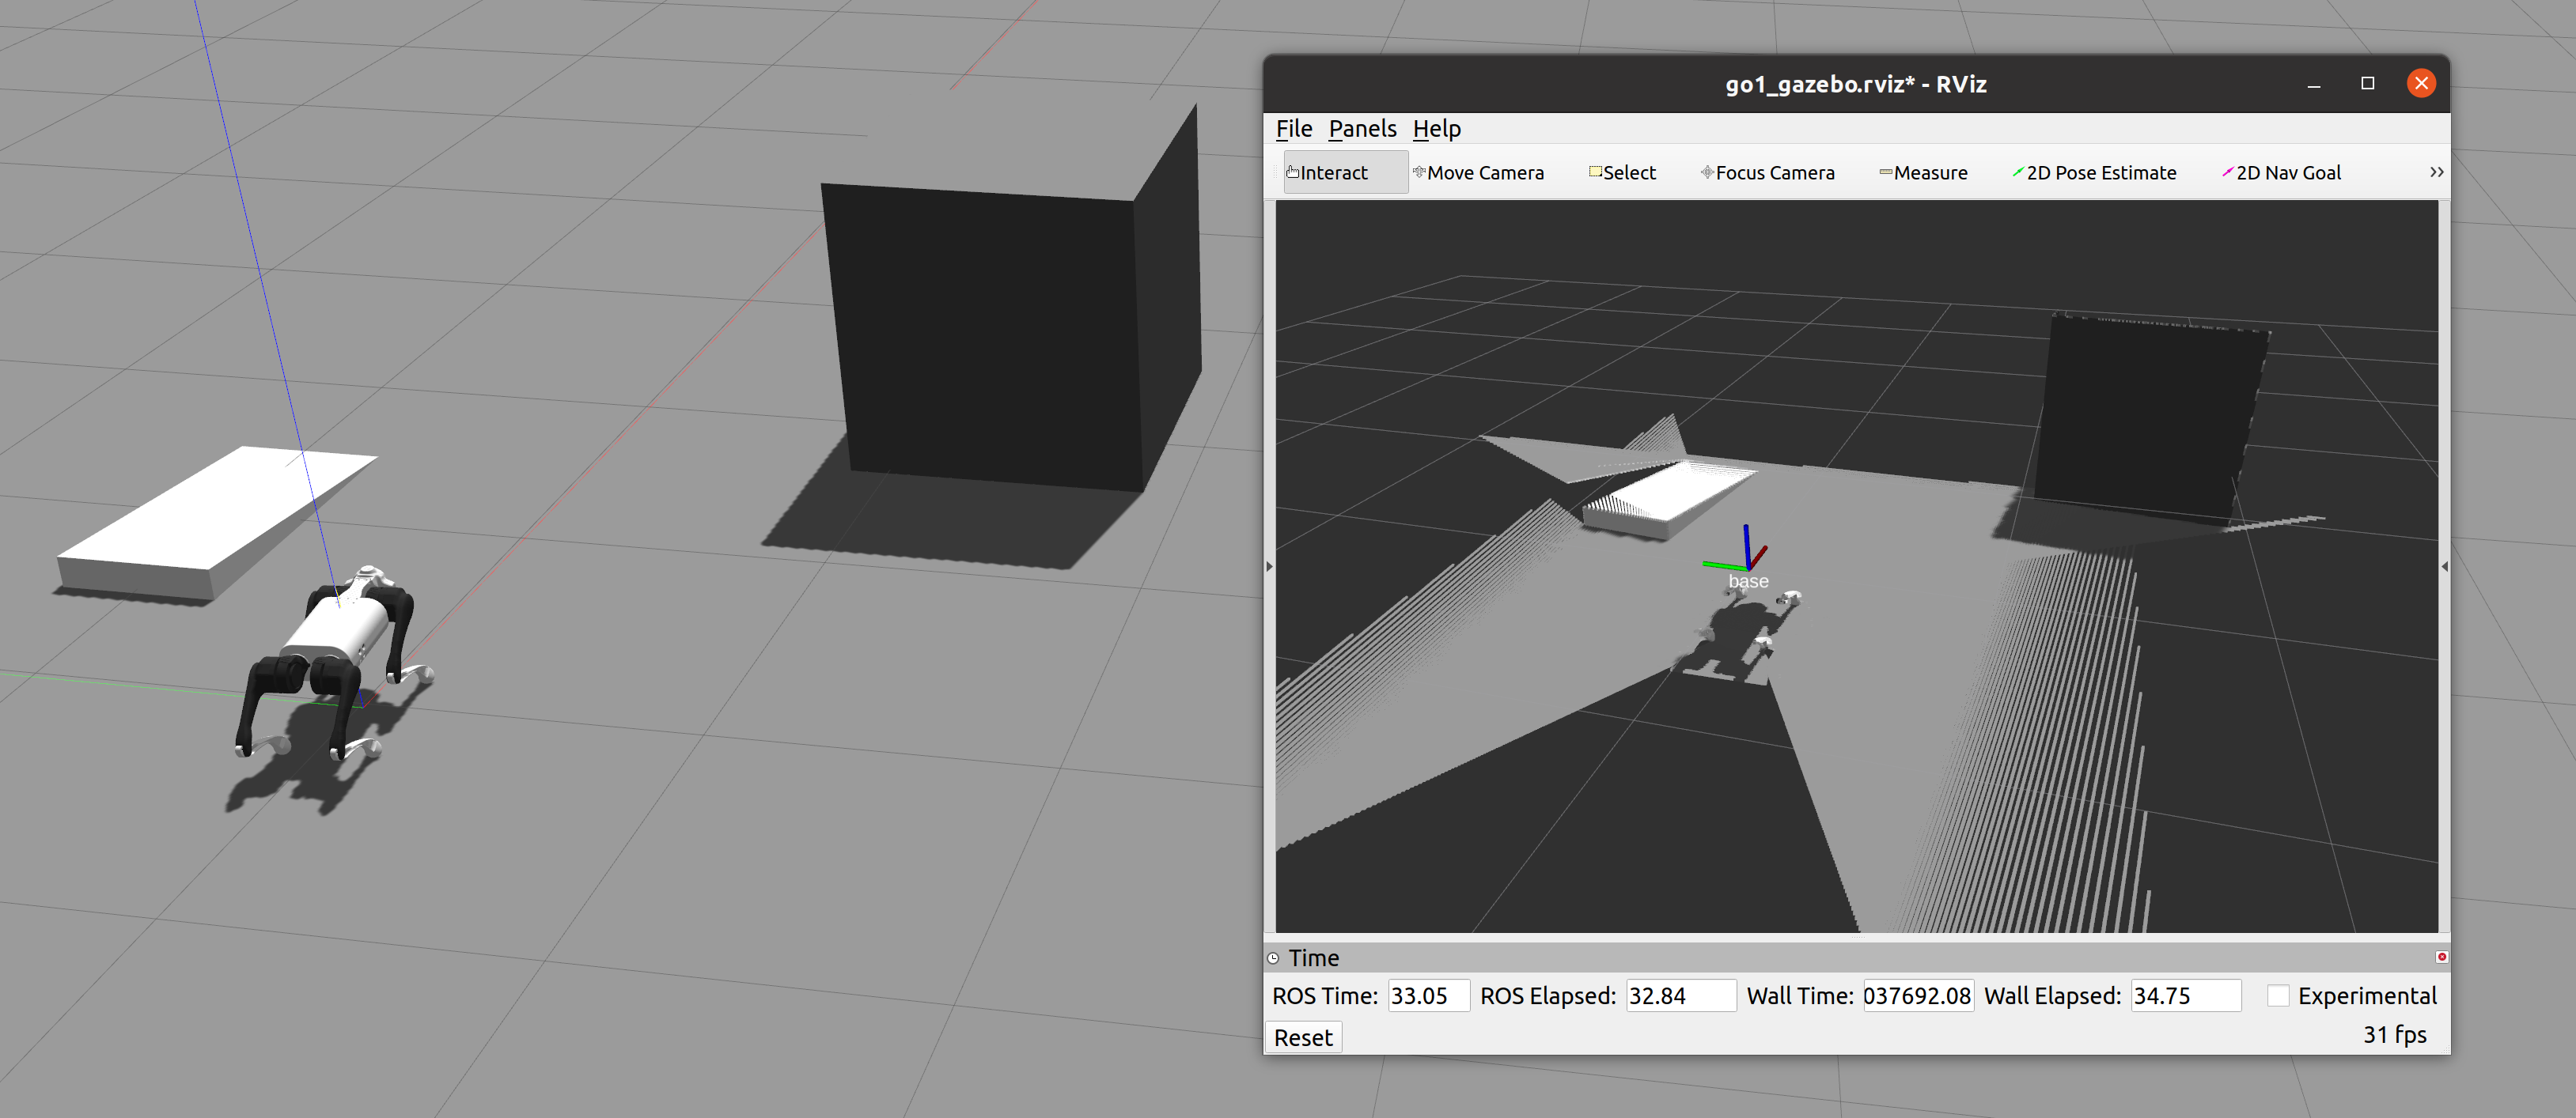Click the Wall Elapsed value field
Screen dimensions: 2576x1118
(2184, 995)
